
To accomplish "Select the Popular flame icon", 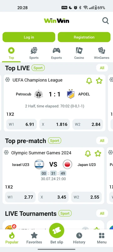I will tap(12, 235).
